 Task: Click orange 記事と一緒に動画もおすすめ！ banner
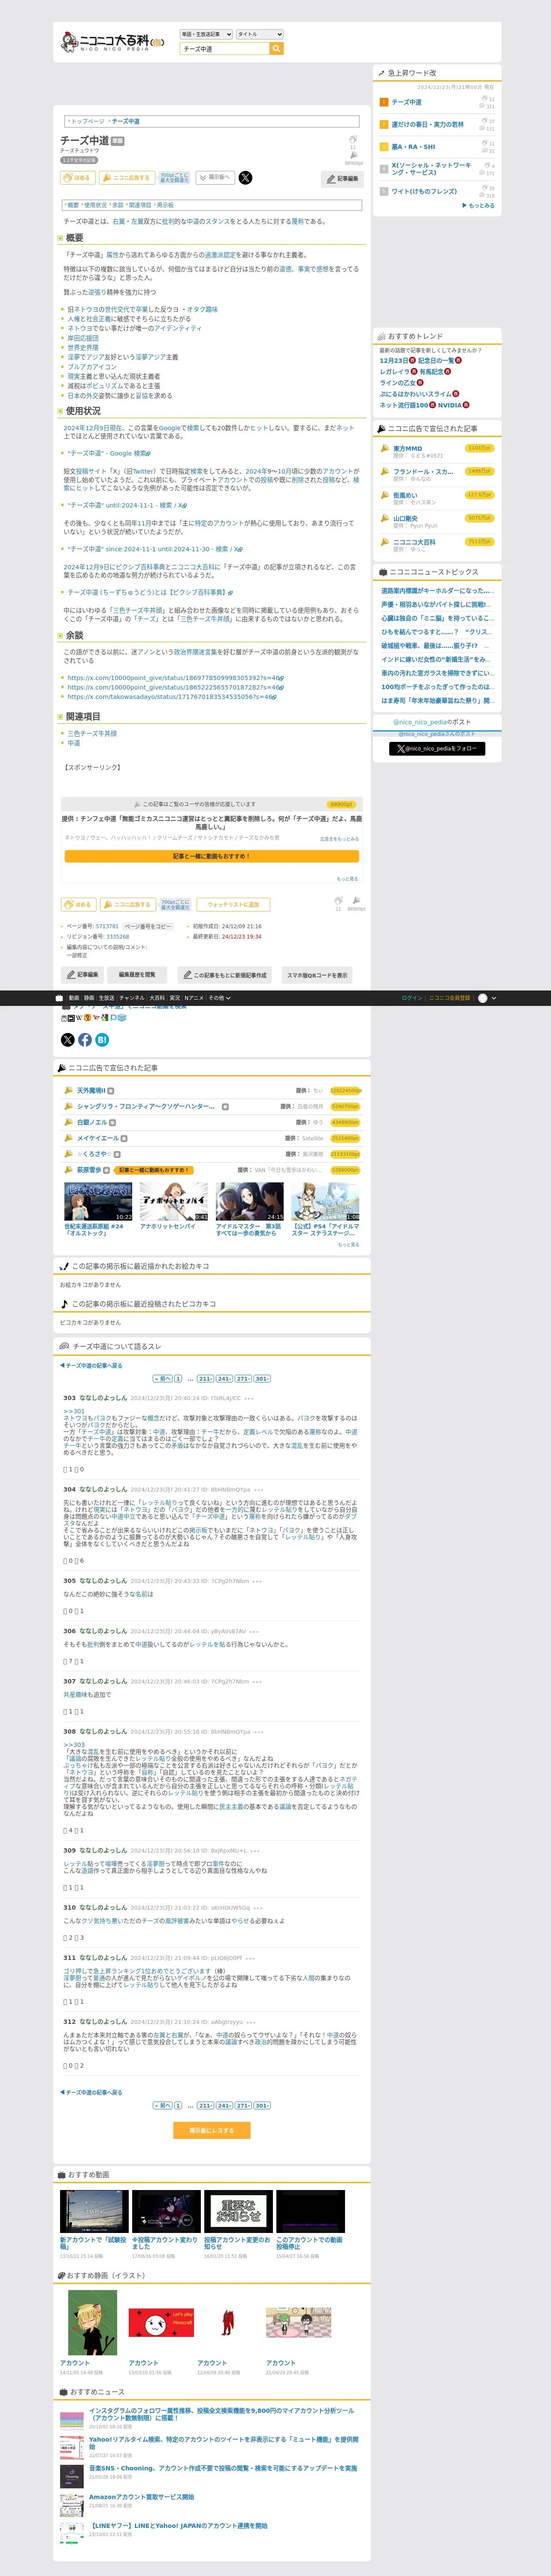click(x=211, y=856)
